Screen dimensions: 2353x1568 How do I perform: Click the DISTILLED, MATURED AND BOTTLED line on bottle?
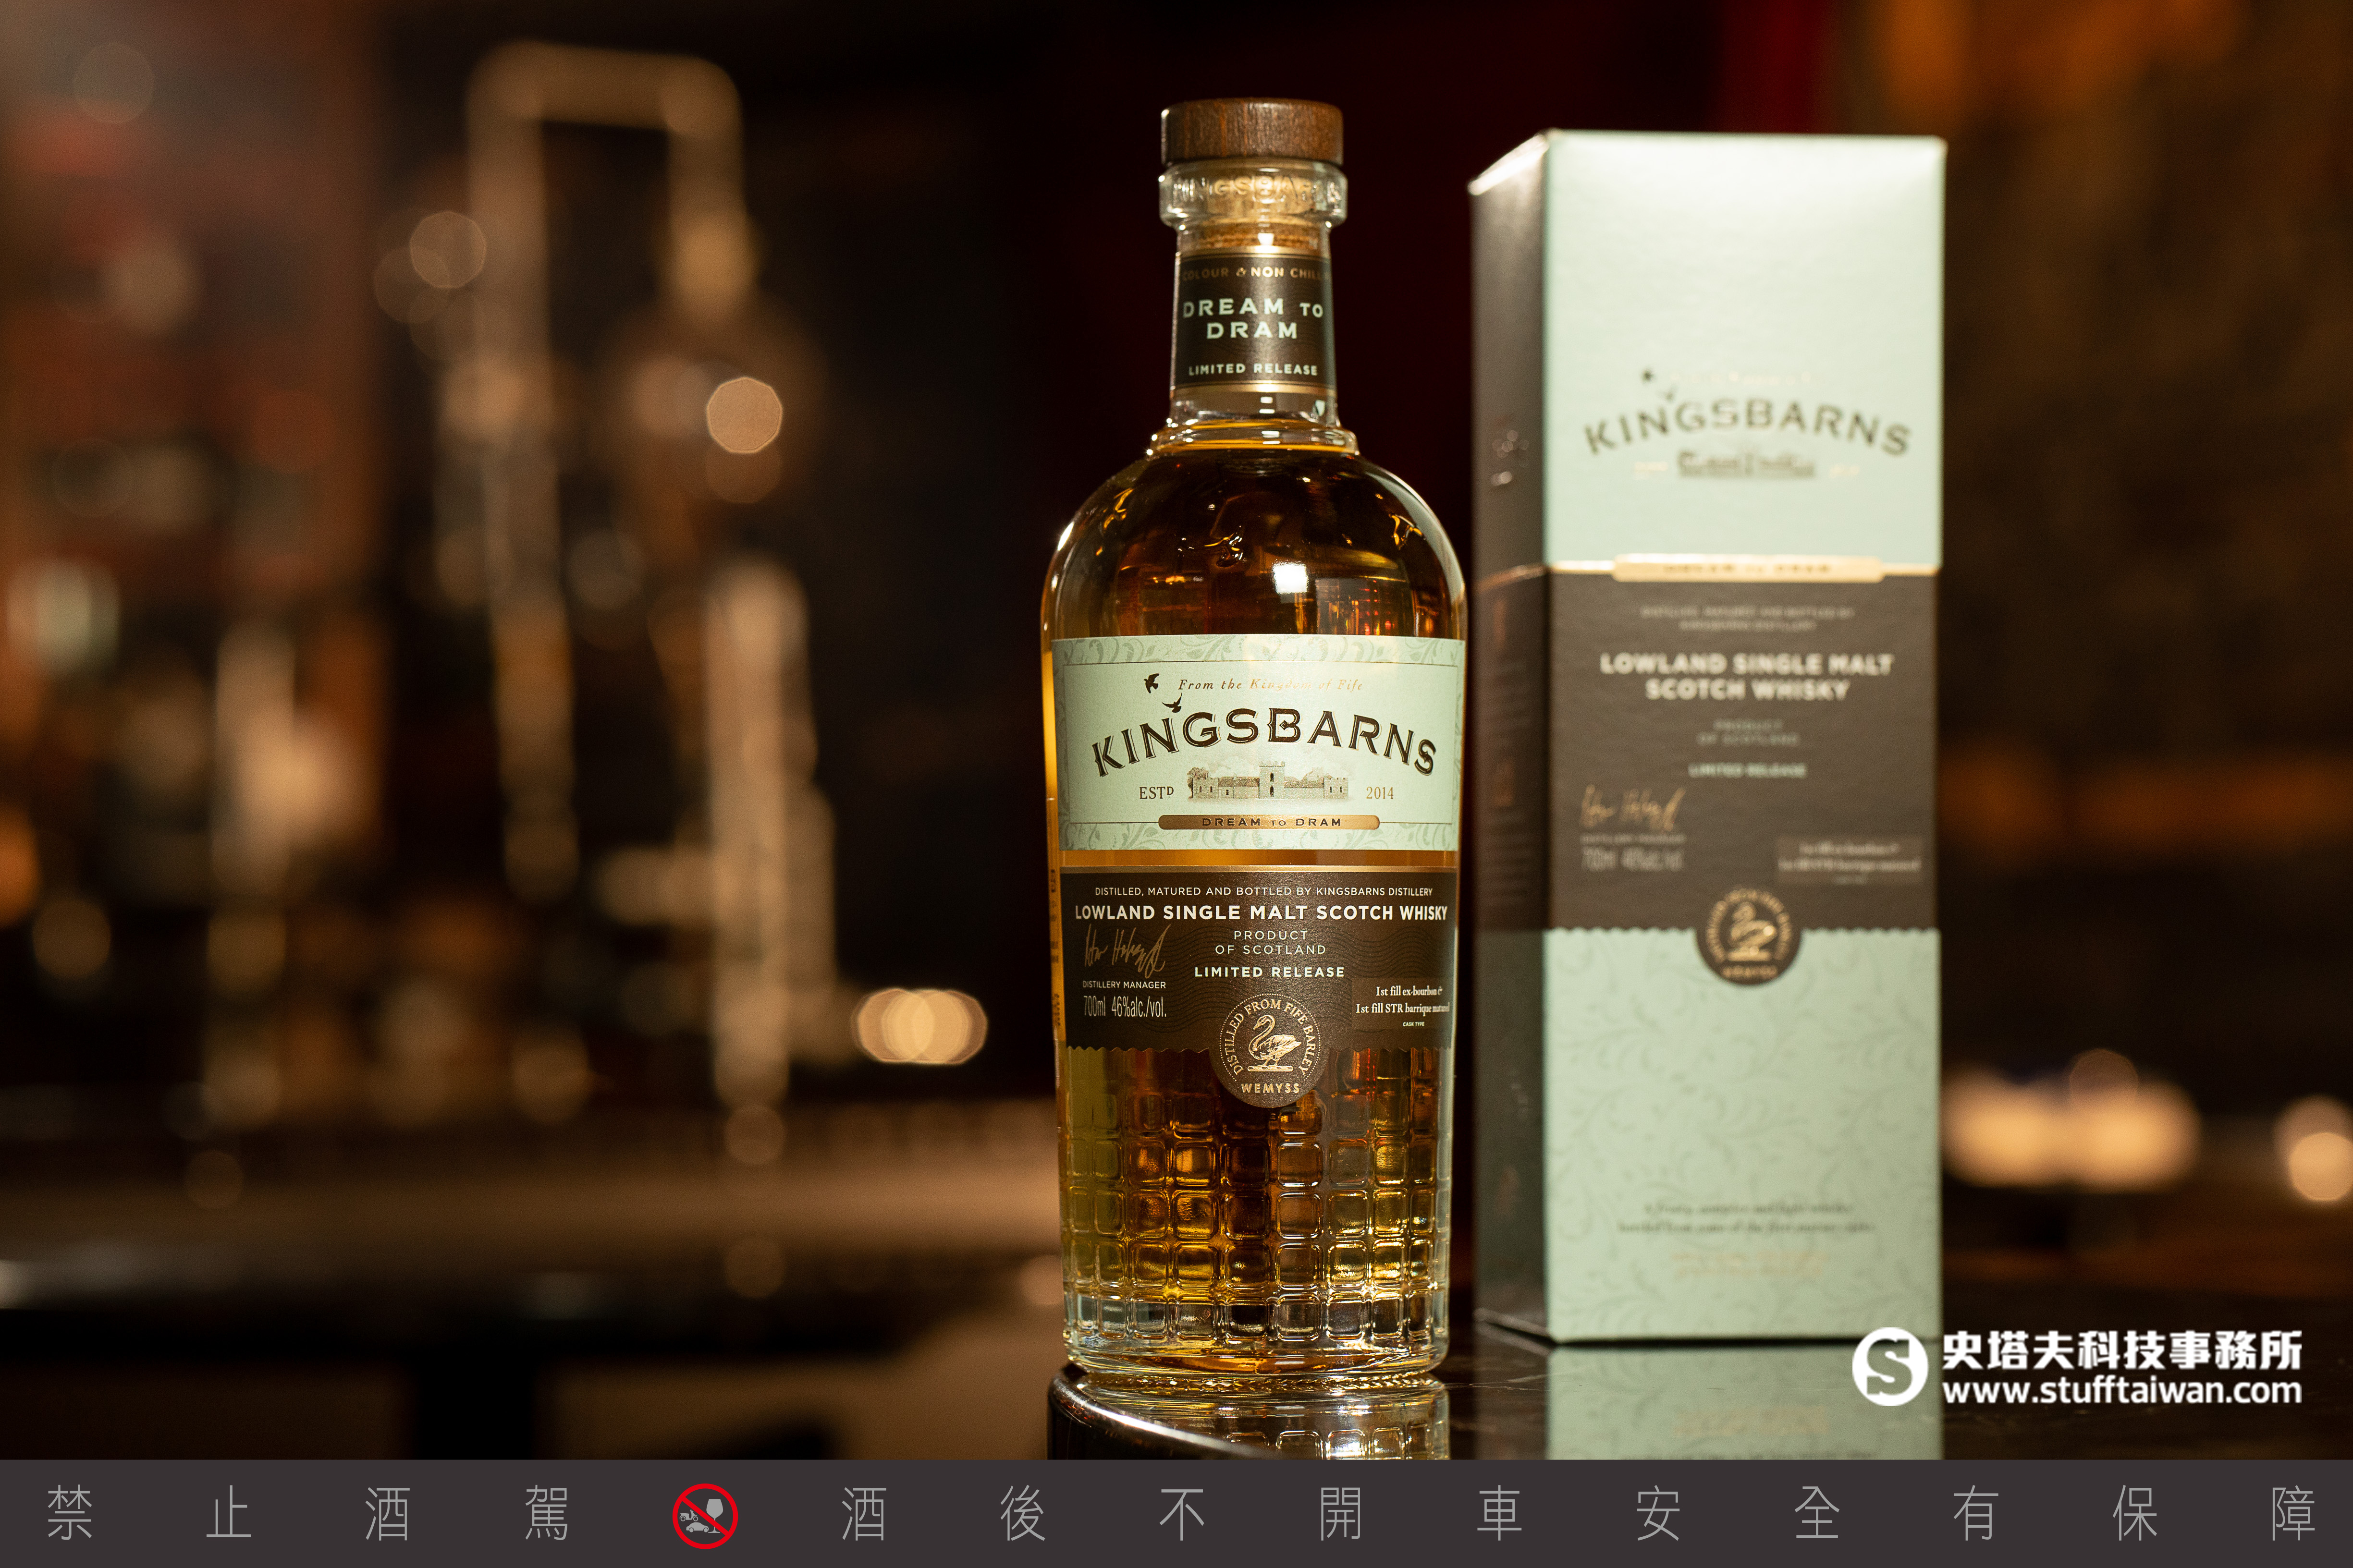(1262, 891)
